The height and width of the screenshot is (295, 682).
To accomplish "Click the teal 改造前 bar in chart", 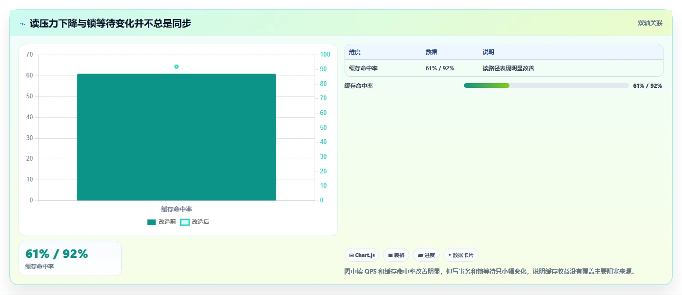I will pyautogui.click(x=176, y=137).
